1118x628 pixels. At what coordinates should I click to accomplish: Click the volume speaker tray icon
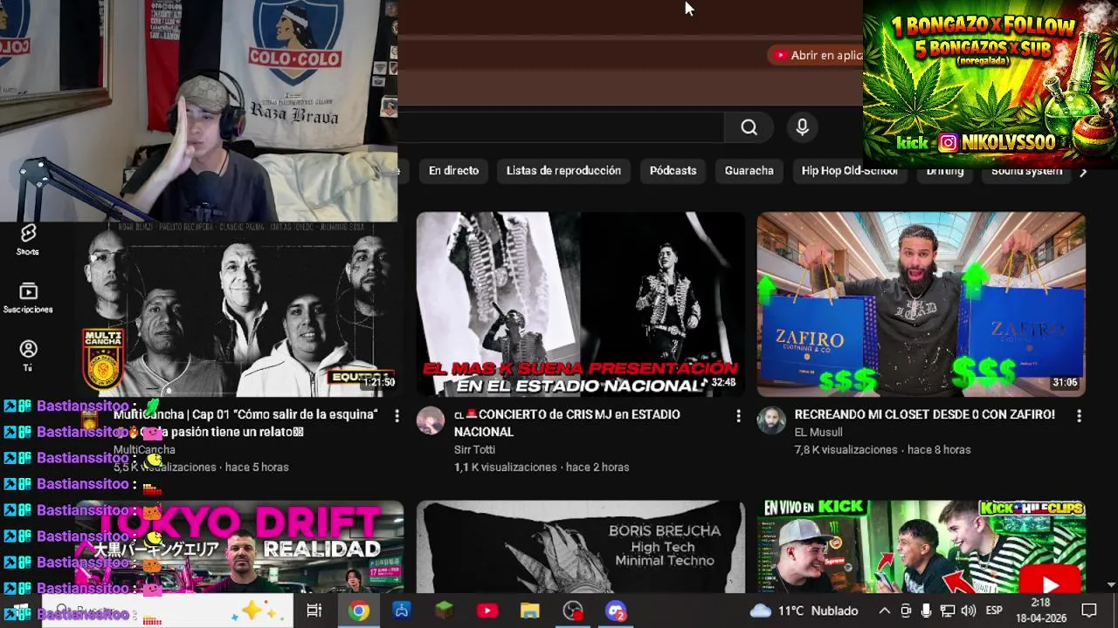[968, 611]
